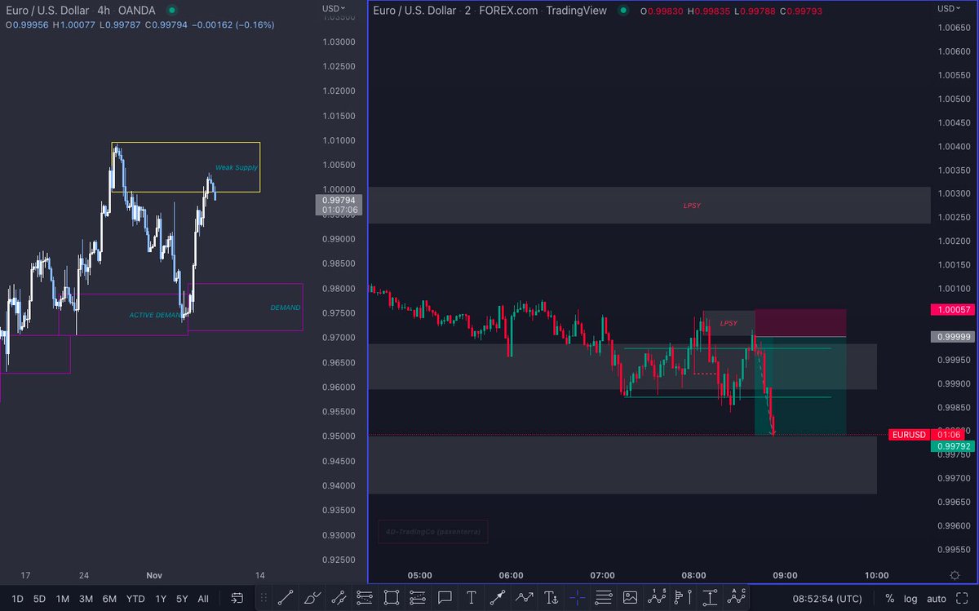This screenshot has width=979, height=611.
Task: Select the Brush drawing tool
Action: coord(312,598)
